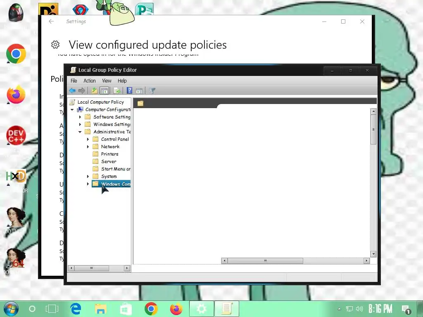Viewport: 423px width, 317px height.
Task: Open the portrait desktop icon marked 64
Action: coord(16,258)
